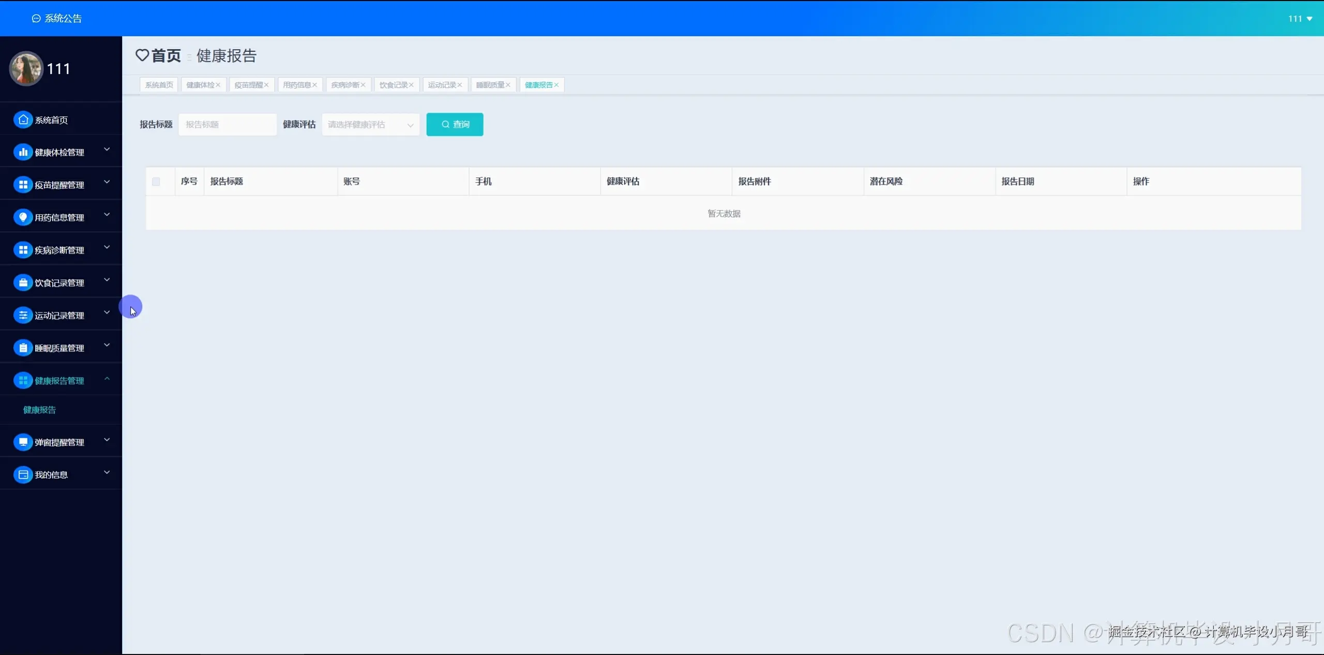Tick the select-all checkbox in table header
This screenshot has height=655, width=1324.
[x=156, y=182]
